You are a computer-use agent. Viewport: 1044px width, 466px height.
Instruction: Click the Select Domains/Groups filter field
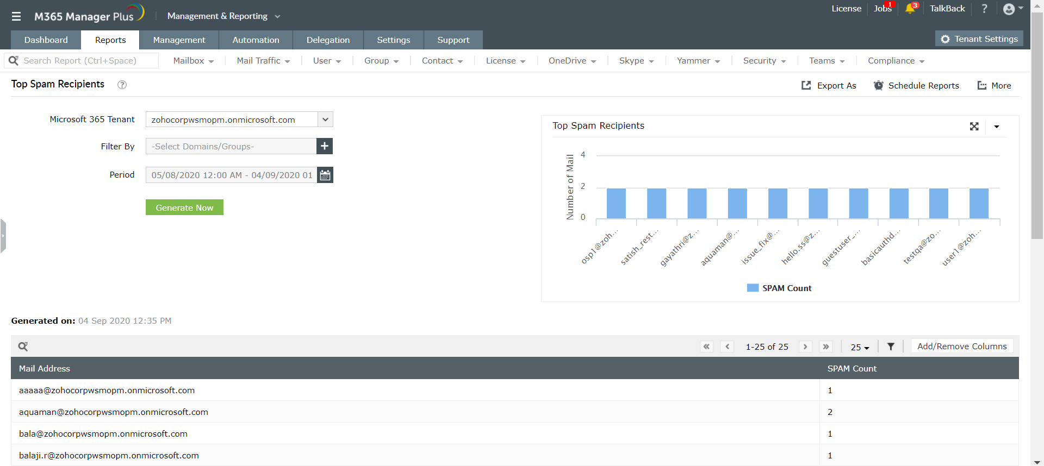point(231,146)
